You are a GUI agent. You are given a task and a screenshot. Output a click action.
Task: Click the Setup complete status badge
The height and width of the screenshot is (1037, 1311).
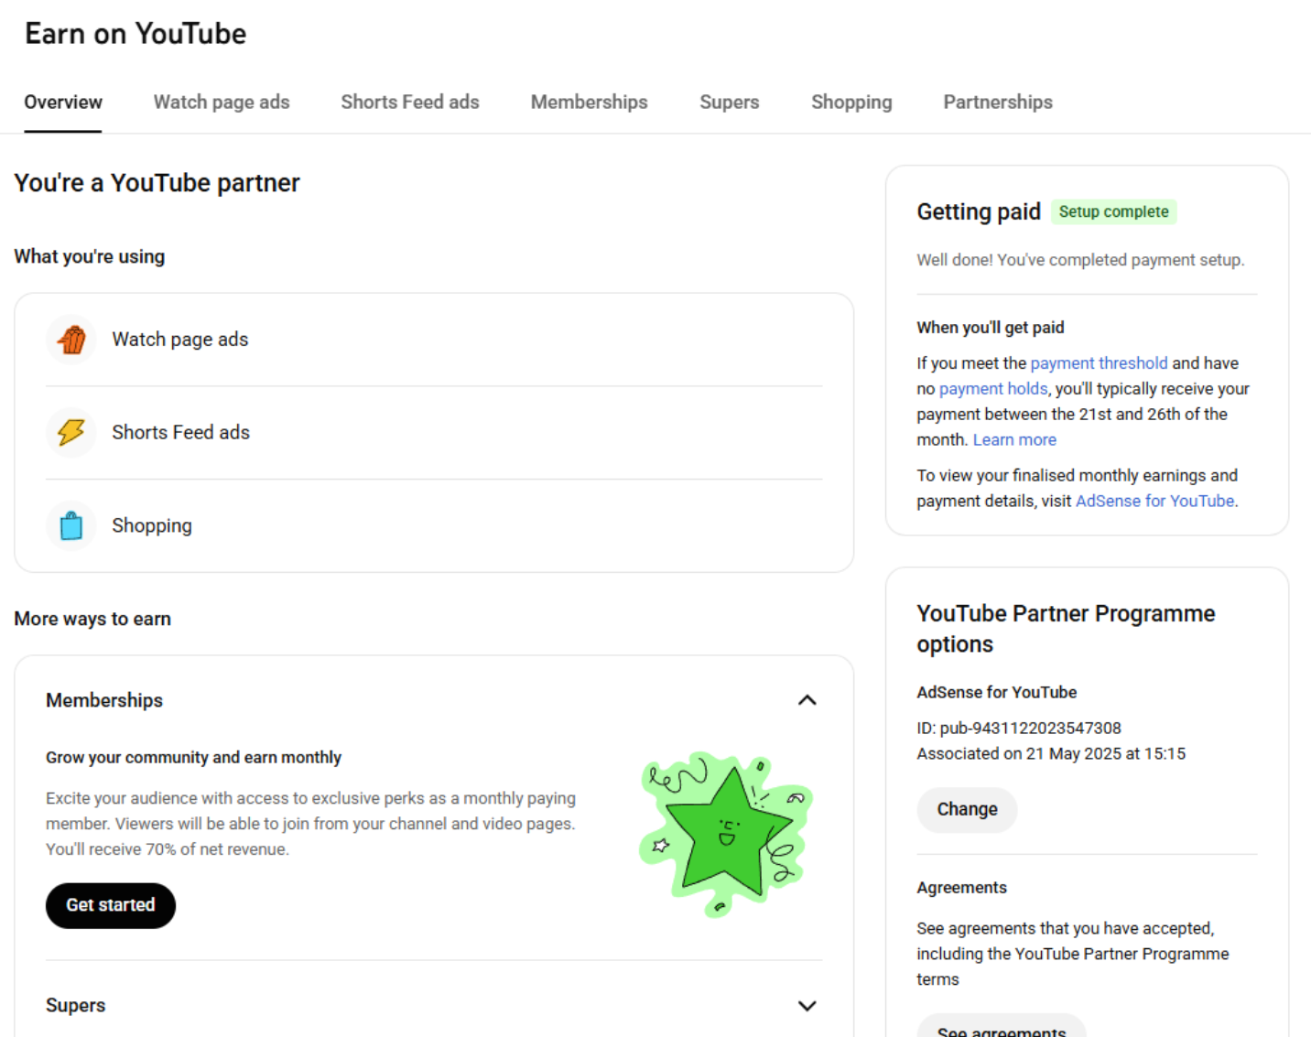pos(1113,212)
